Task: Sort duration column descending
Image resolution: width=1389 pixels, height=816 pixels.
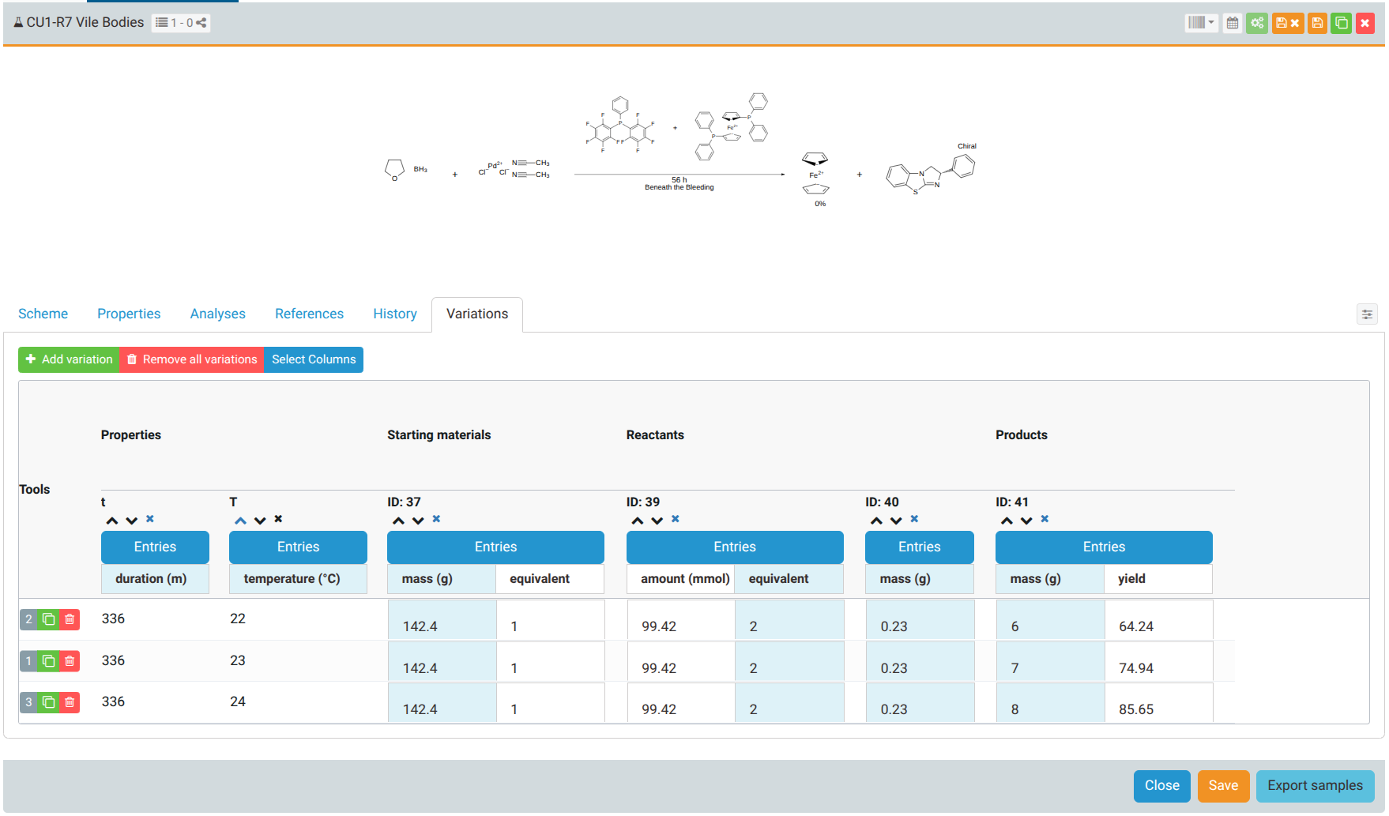Action: coord(132,520)
